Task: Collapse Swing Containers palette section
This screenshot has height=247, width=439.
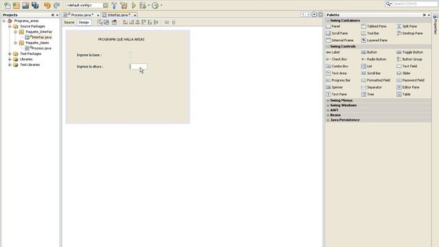Action: click(328, 21)
